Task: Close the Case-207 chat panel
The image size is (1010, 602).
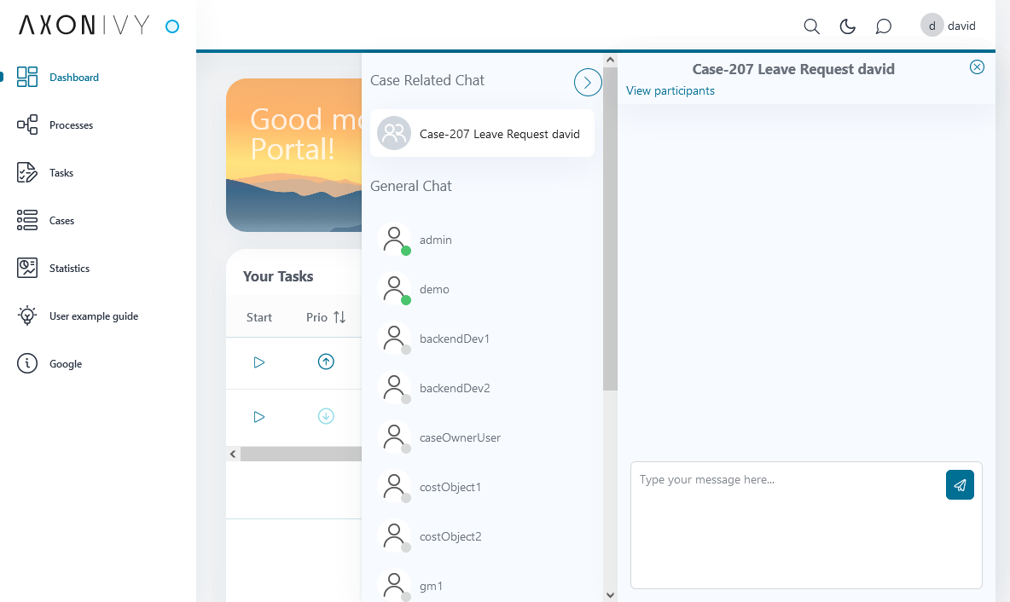Action: (x=978, y=67)
